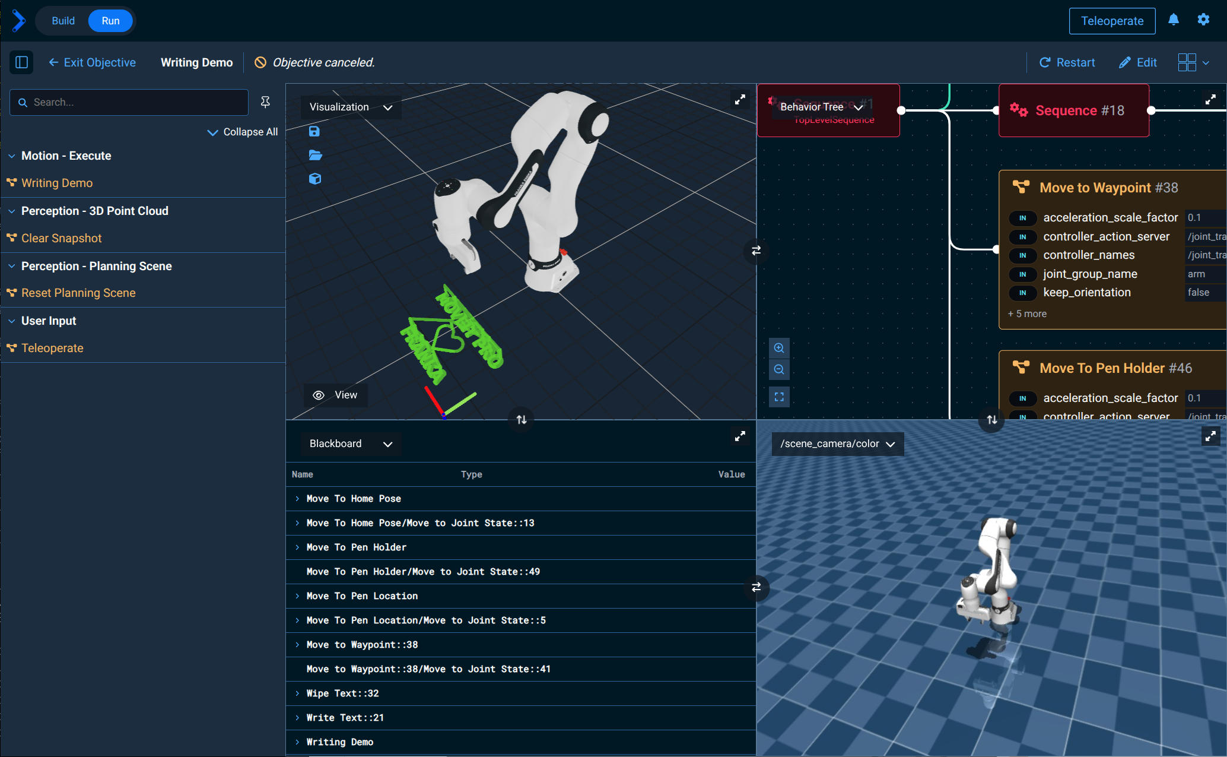Zoom out on the behavior tree
This screenshot has width=1227, height=757.
click(779, 369)
